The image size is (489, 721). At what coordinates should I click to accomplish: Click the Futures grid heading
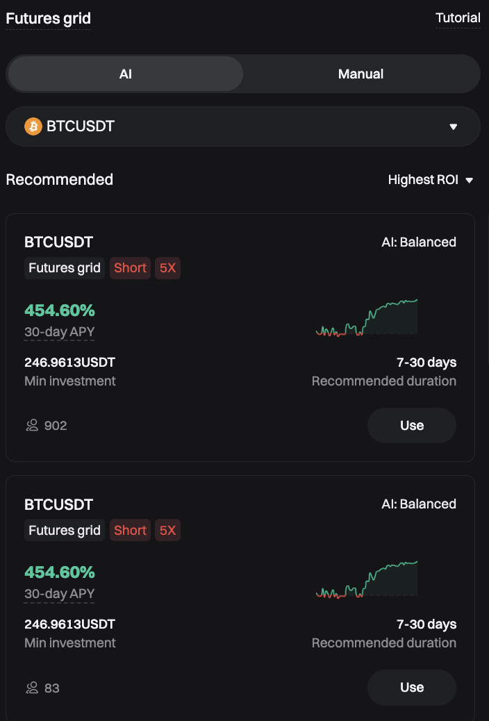point(48,19)
